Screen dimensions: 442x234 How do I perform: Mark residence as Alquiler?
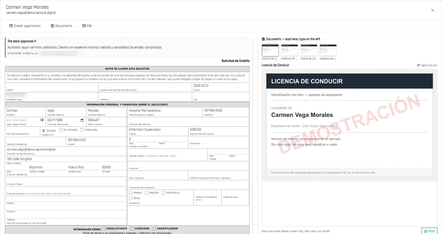pyautogui.click(x=146, y=193)
